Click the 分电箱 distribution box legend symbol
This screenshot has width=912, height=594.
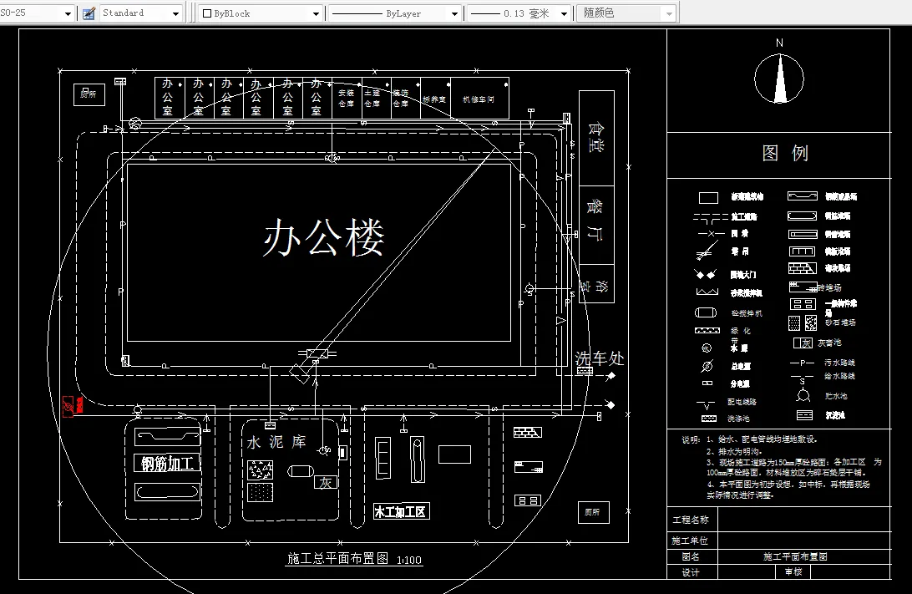(x=707, y=382)
